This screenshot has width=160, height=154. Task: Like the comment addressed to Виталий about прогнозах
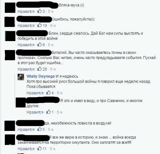pos(26,69)
